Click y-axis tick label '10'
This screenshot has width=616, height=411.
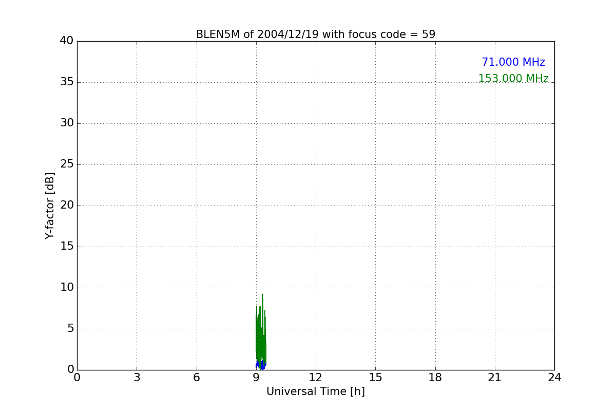pos(67,288)
